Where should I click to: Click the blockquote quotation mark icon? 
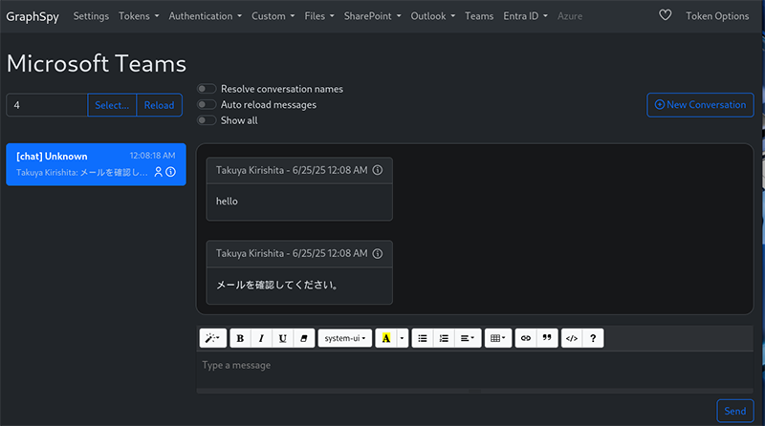pyautogui.click(x=547, y=338)
